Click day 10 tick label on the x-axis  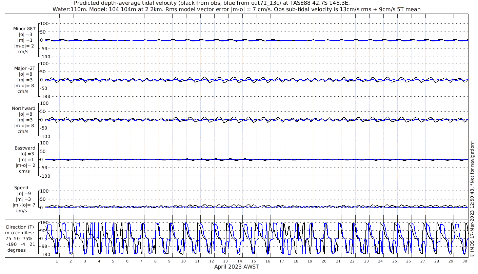pyautogui.click(x=183, y=261)
